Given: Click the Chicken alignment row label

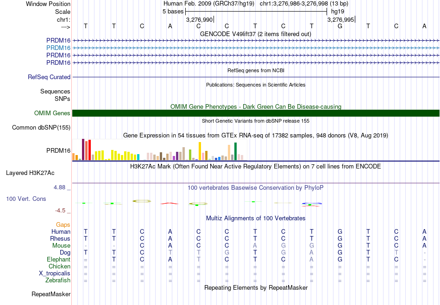Looking at the screenshot, I should coord(59,266).
